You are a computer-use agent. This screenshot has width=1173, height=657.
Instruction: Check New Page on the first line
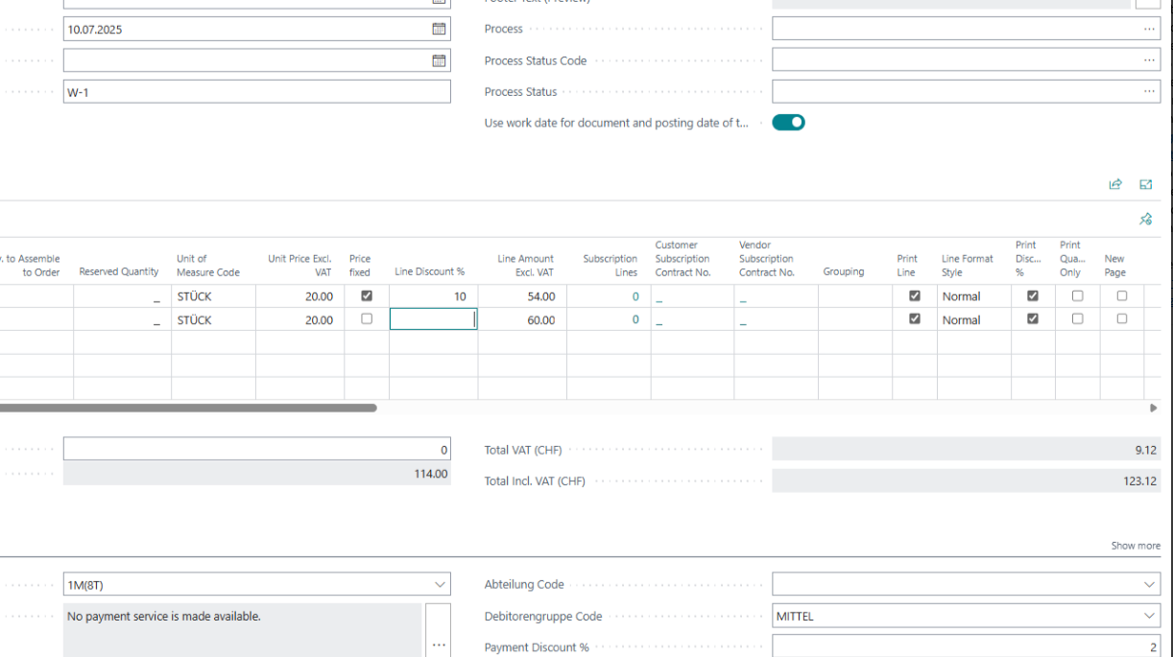click(1122, 296)
